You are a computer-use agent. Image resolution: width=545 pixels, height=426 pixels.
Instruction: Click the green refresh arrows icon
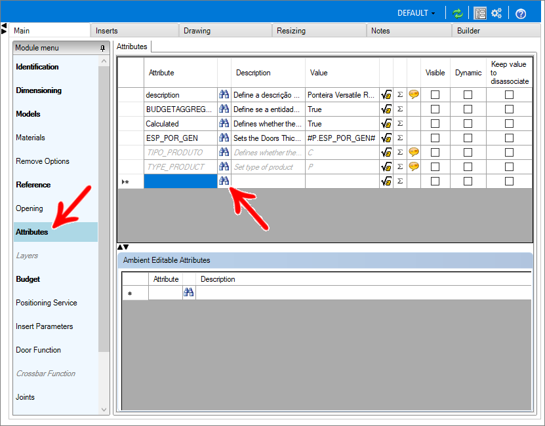coord(458,14)
